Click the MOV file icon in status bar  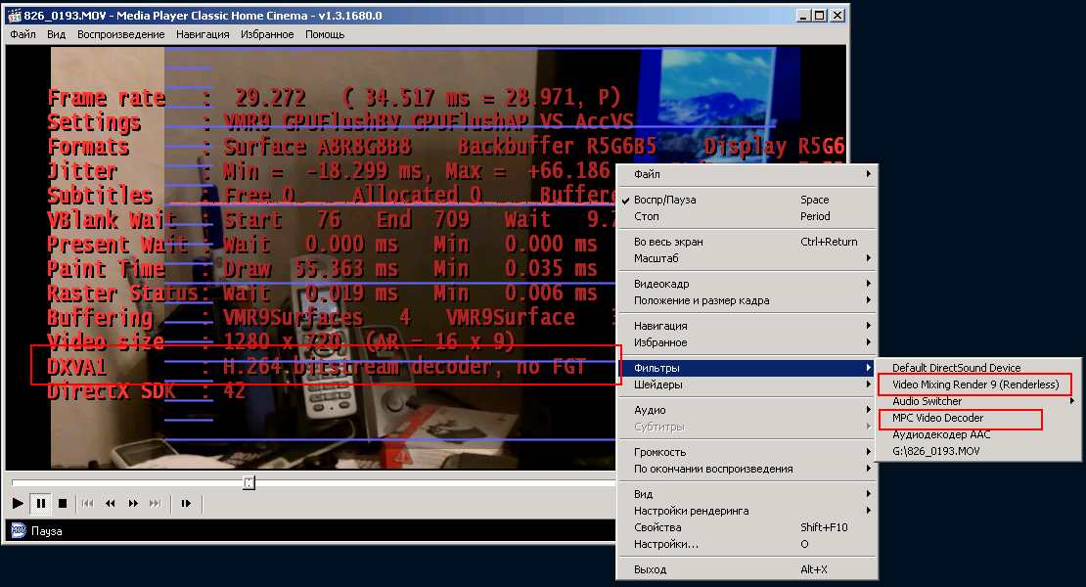pos(18,531)
